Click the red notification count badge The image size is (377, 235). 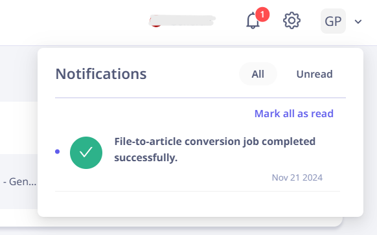coord(262,14)
